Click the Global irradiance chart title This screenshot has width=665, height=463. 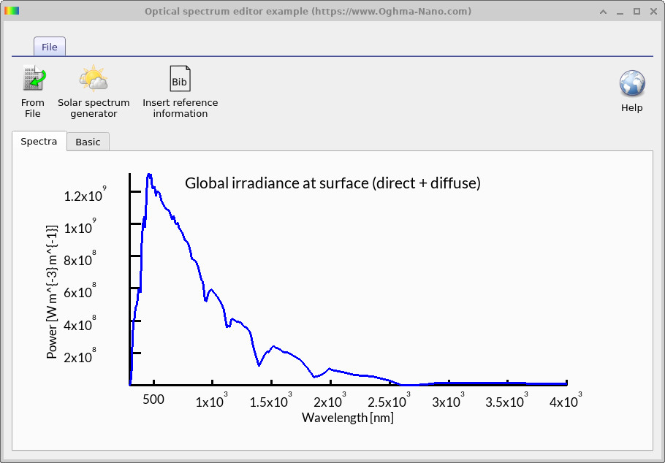point(333,183)
